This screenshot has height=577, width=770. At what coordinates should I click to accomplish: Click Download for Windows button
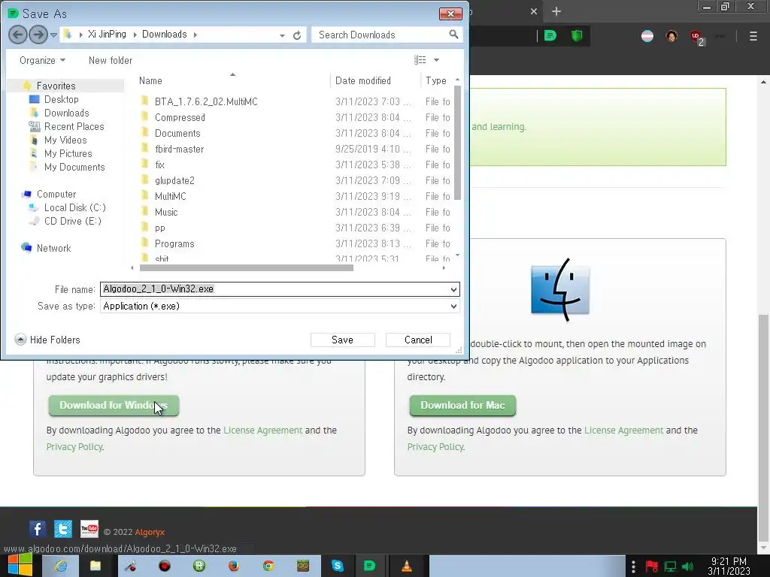pos(114,405)
